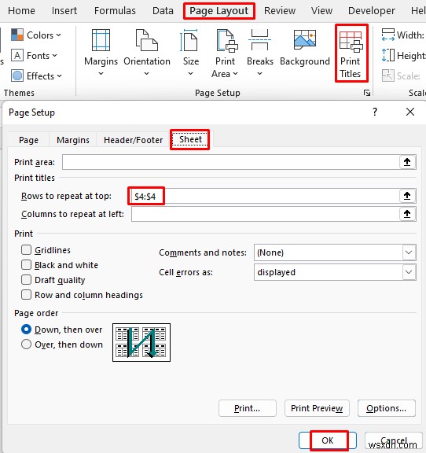
Task: Toggle Draft quality checkbox
Action: point(26,280)
